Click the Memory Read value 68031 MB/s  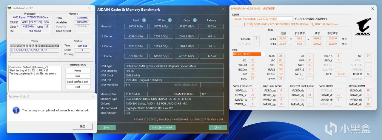[x=136, y=27]
